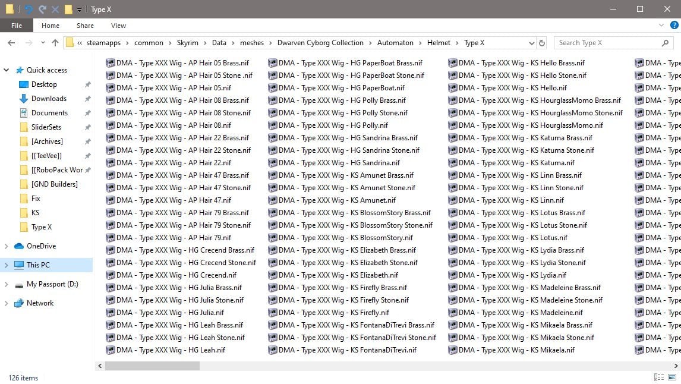Click nif icon of KS Firefly.nif
This screenshot has height=384, width=681.
(272, 312)
